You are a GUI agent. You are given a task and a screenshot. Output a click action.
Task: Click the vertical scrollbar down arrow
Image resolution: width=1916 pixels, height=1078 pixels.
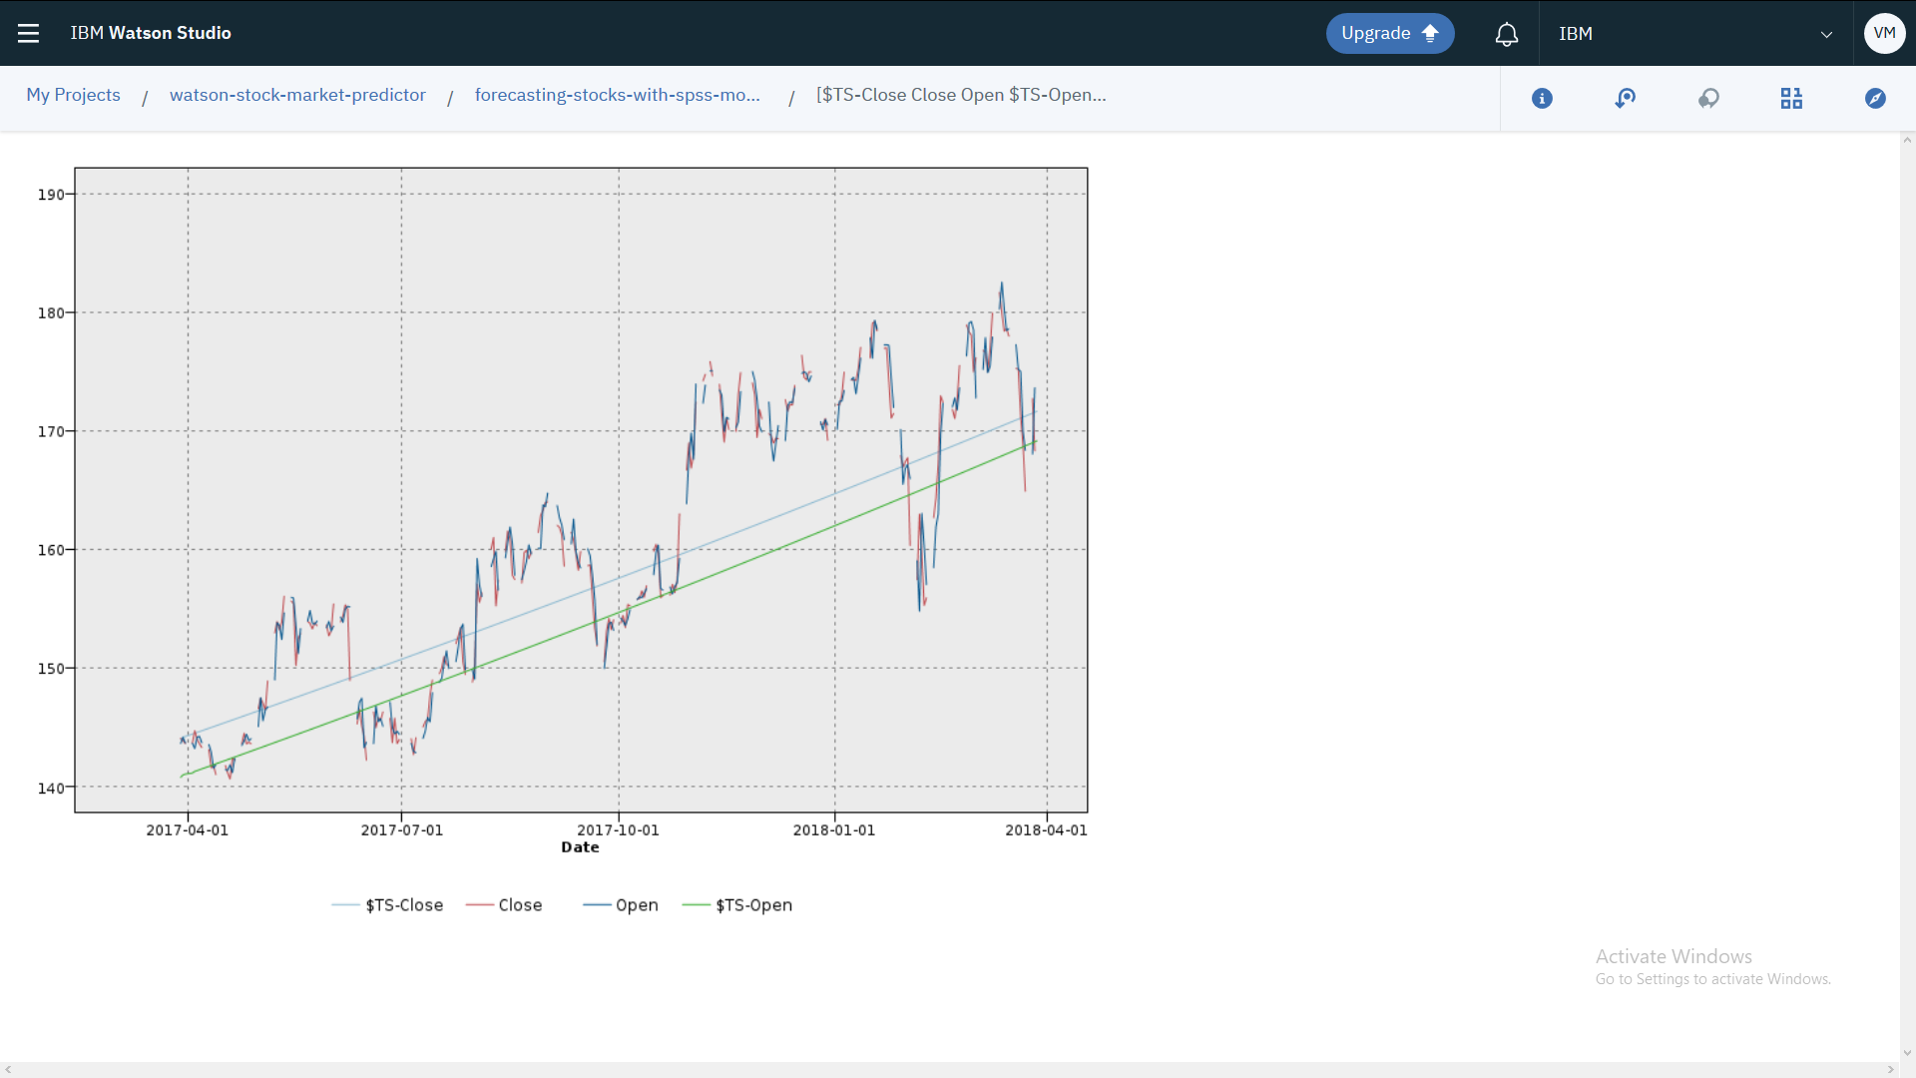[x=1907, y=1052]
